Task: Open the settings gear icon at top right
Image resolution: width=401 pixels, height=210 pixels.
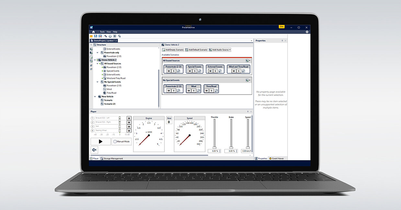Action: click(307, 32)
